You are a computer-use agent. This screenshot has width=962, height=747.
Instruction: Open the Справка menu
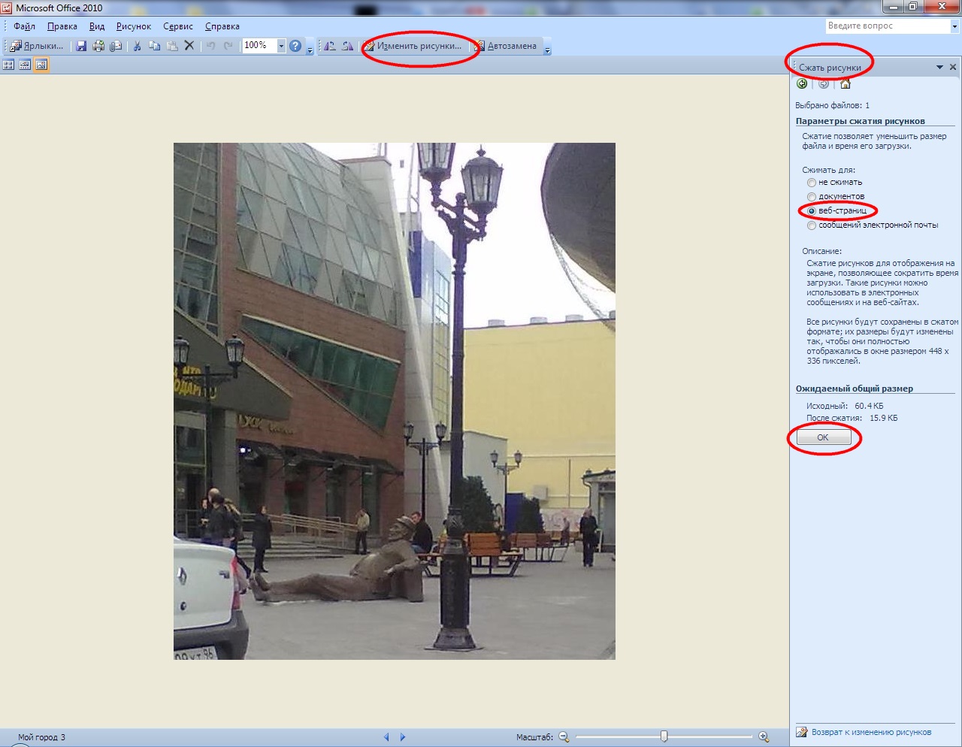click(x=222, y=26)
